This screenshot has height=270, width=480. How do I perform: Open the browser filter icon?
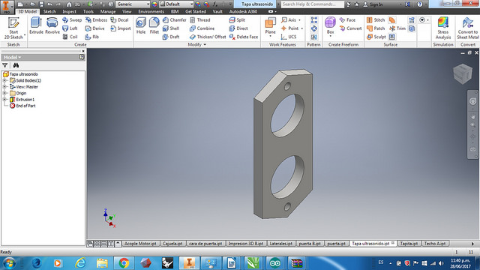click(x=5, y=65)
